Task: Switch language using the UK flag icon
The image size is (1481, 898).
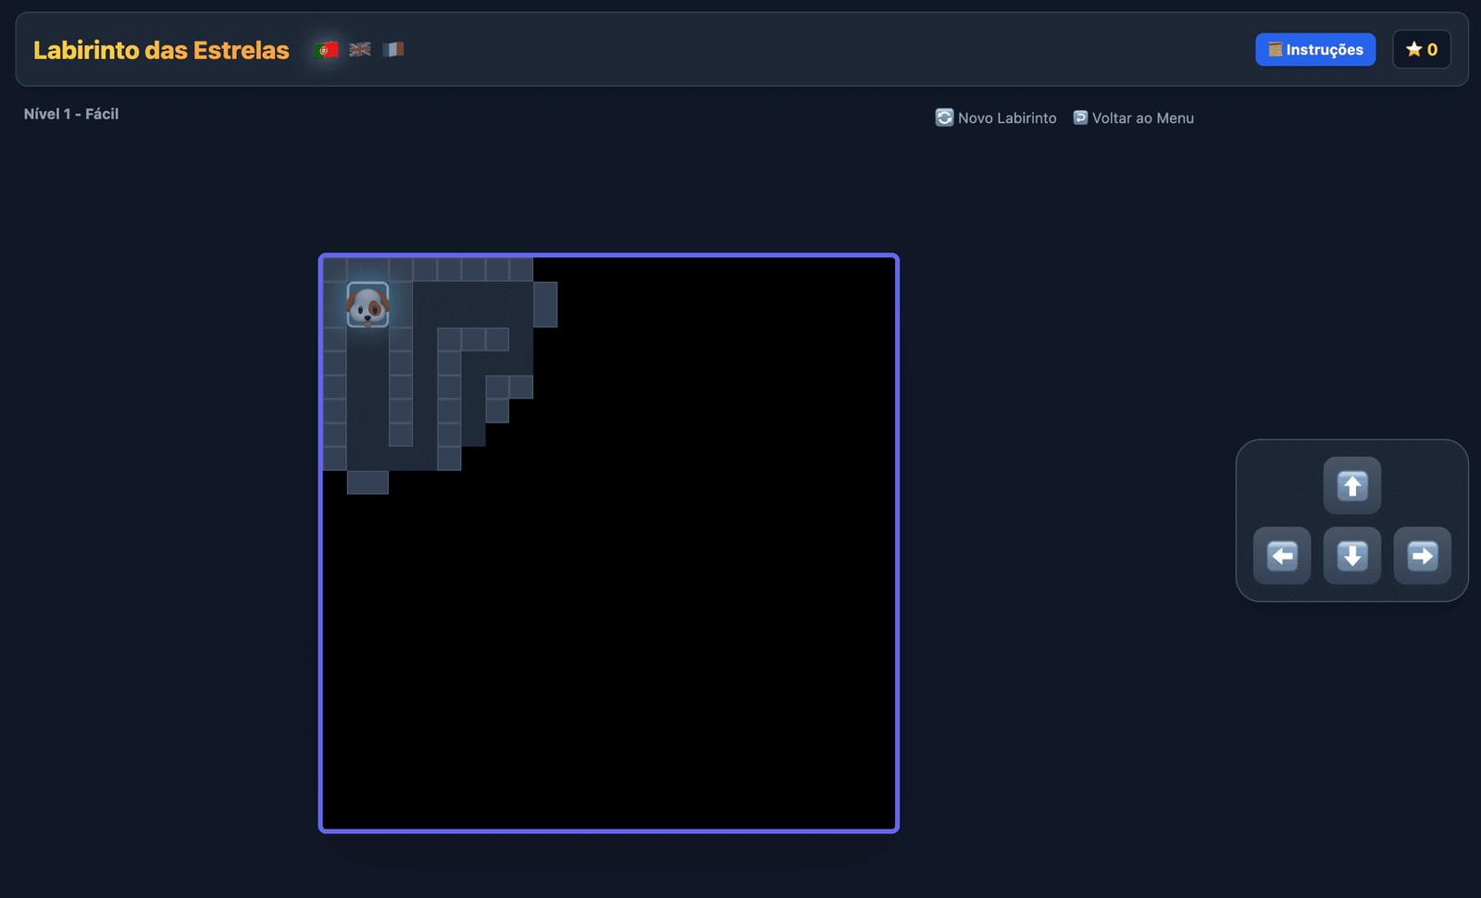Action: click(x=360, y=50)
